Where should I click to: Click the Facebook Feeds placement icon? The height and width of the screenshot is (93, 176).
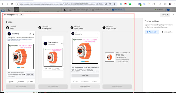coord(8,28)
